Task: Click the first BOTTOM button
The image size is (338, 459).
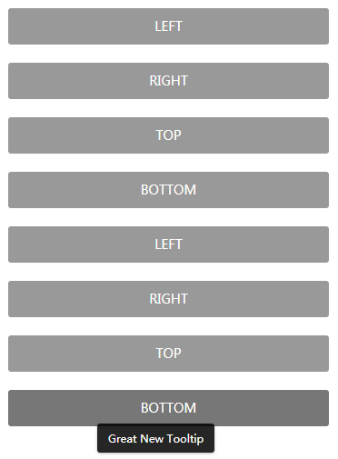Action: pos(168,190)
